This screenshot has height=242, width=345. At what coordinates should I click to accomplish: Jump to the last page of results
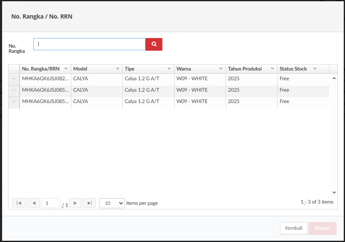click(89, 203)
